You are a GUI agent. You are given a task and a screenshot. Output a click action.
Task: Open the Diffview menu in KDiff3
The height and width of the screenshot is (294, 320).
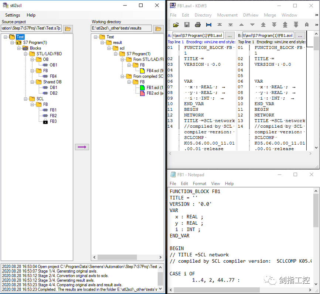[x=251, y=15]
